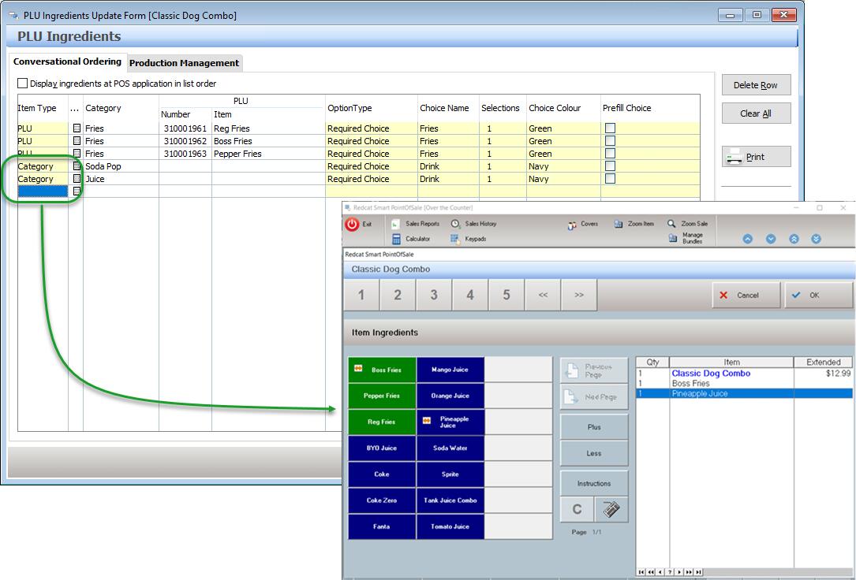Open the Calculator tool

pos(411,239)
